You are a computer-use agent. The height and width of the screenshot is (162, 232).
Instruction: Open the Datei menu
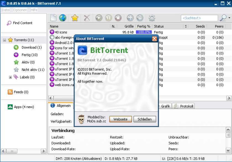(6, 10)
